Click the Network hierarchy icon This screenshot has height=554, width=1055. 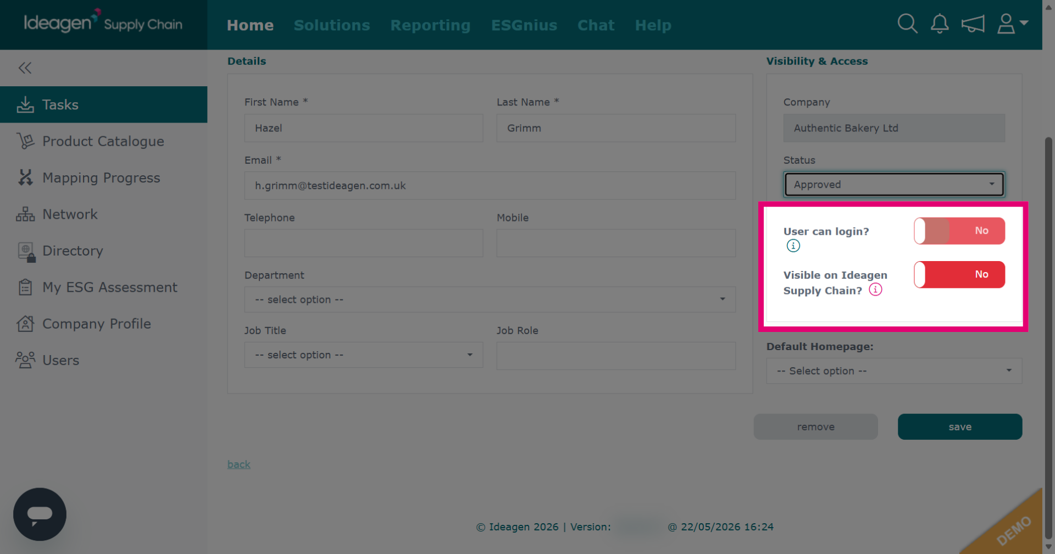coord(25,214)
